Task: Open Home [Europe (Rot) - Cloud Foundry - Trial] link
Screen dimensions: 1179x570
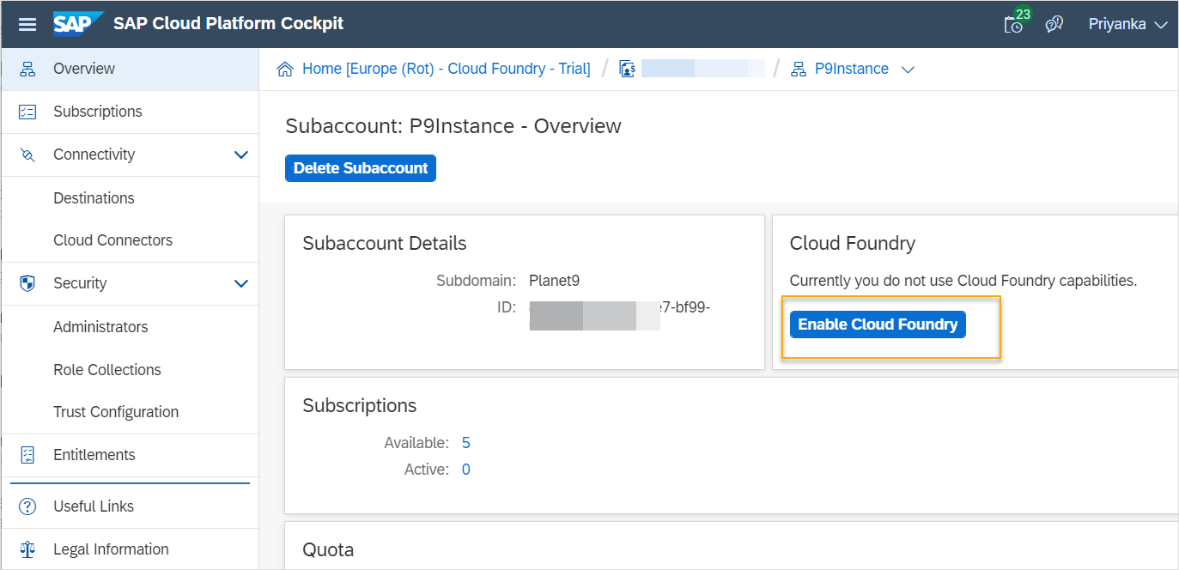Action: 446,69
